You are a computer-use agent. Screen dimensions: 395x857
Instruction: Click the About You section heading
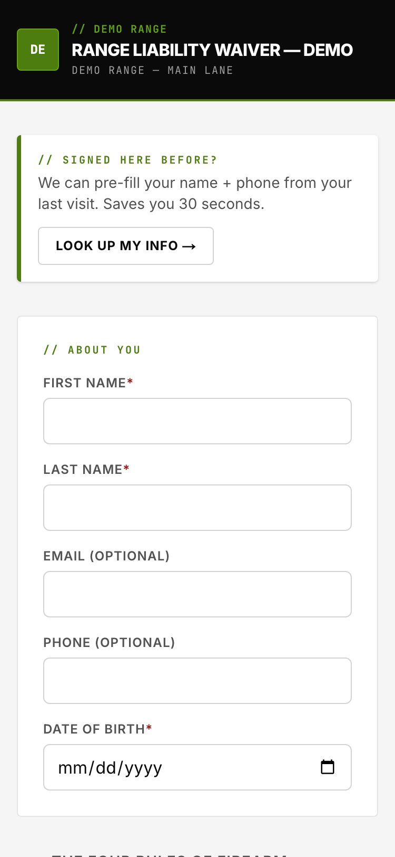click(x=92, y=350)
